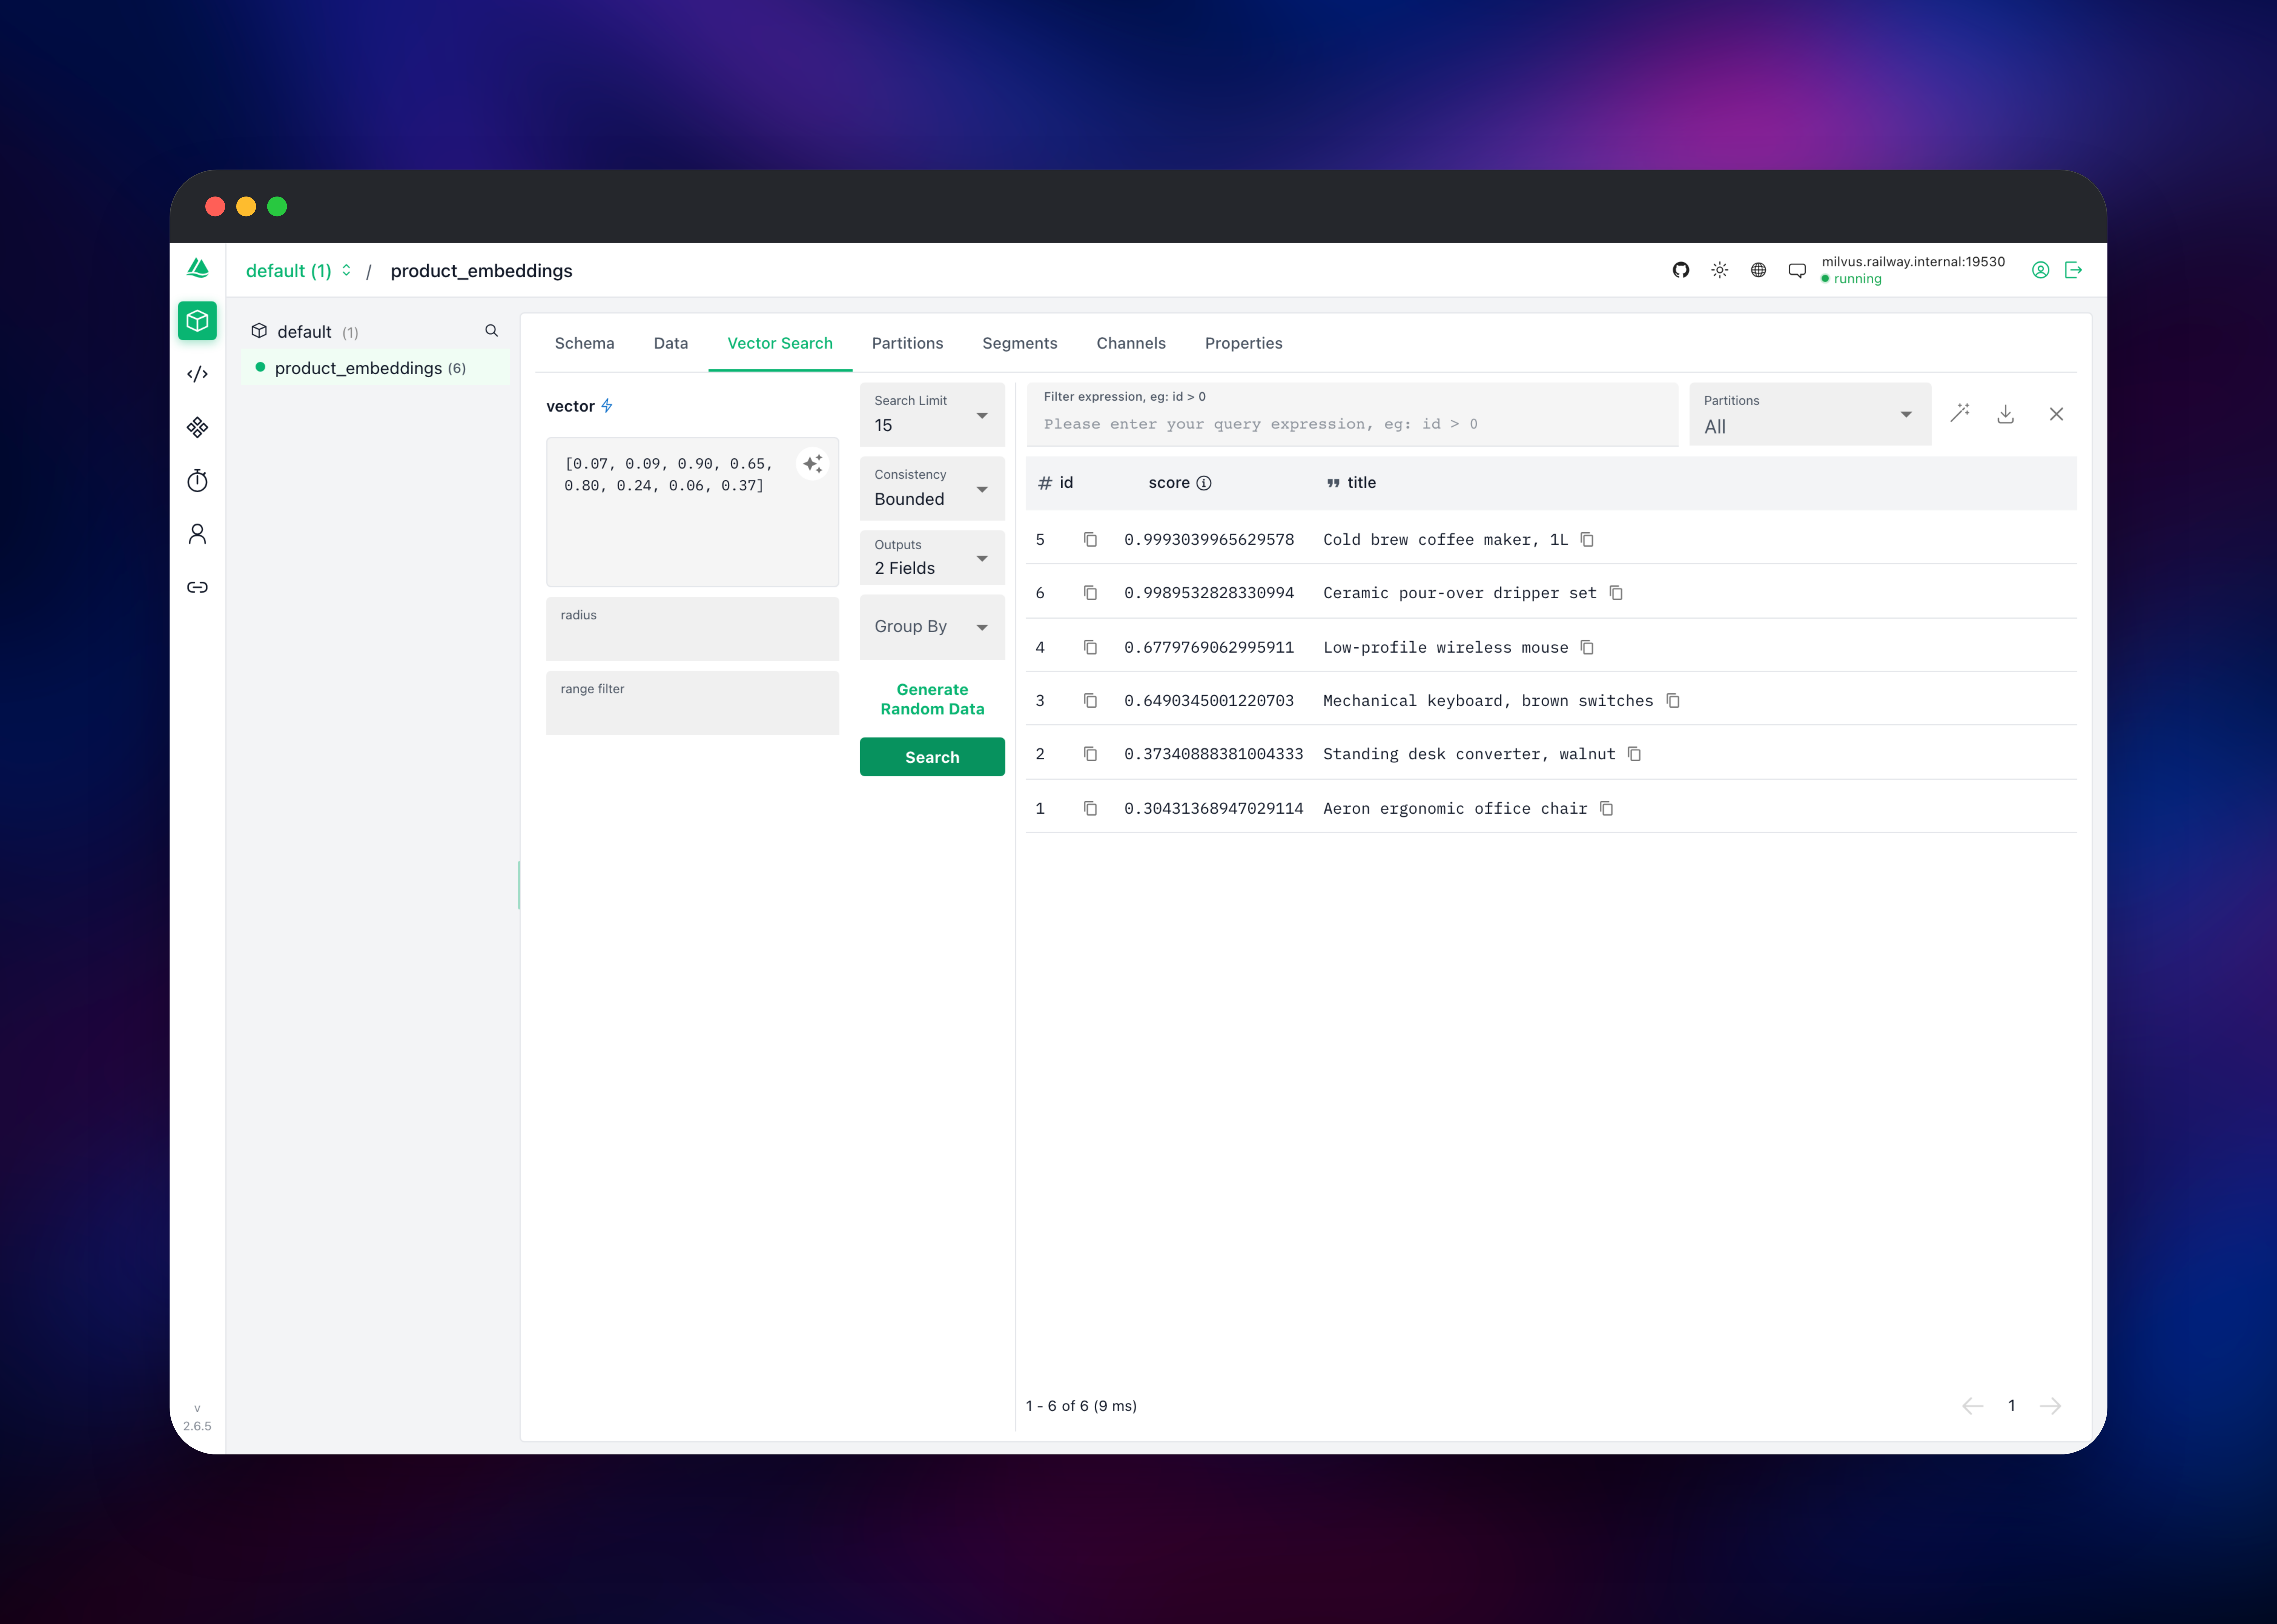Click the magic wand icon beside Partitions
The height and width of the screenshot is (1624, 2277).
coord(1960,413)
